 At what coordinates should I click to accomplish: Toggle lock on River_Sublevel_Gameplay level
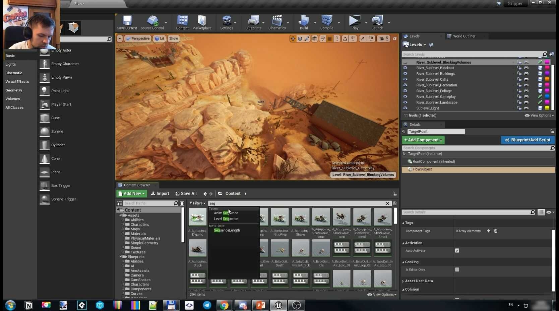(519, 96)
